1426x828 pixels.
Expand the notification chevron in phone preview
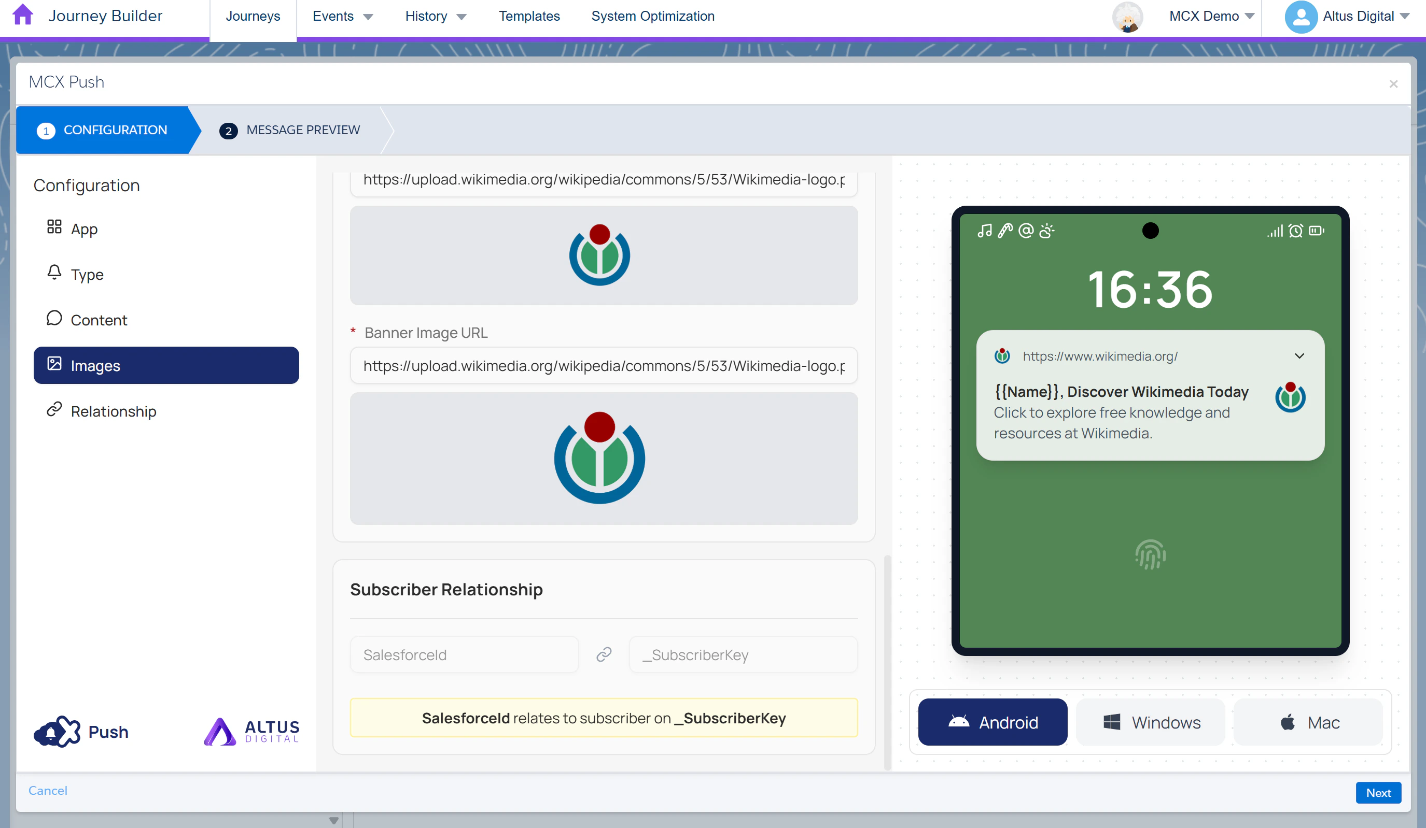coord(1299,356)
